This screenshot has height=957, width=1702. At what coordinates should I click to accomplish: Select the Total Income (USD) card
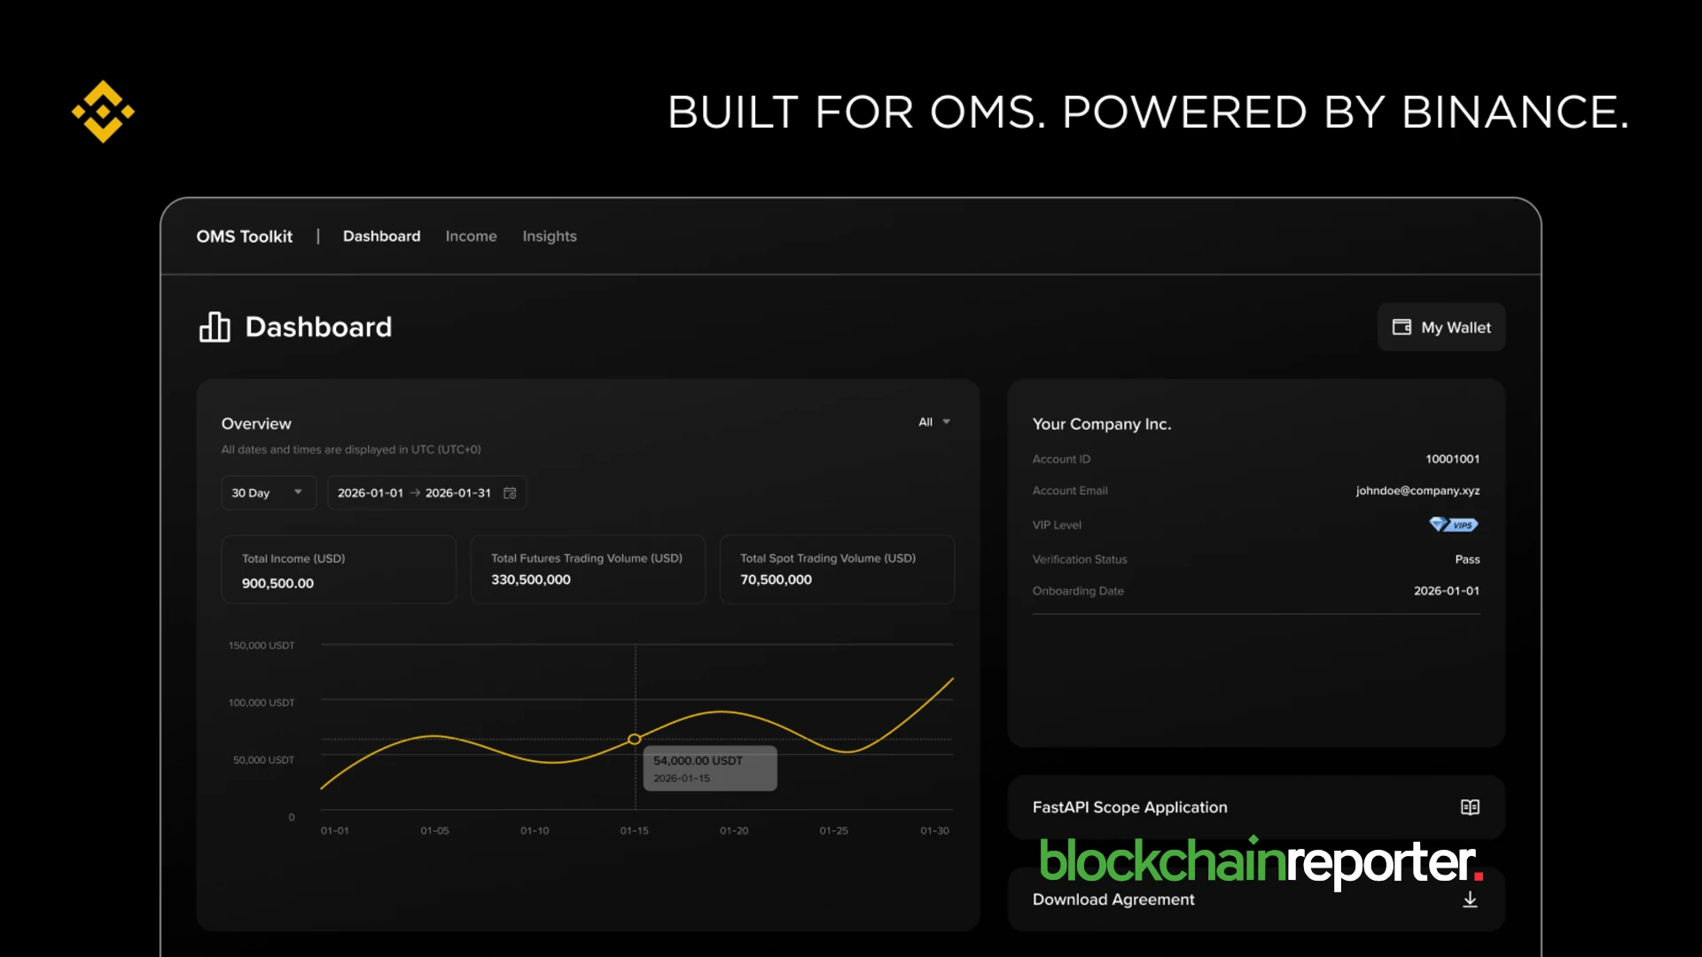(x=339, y=570)
